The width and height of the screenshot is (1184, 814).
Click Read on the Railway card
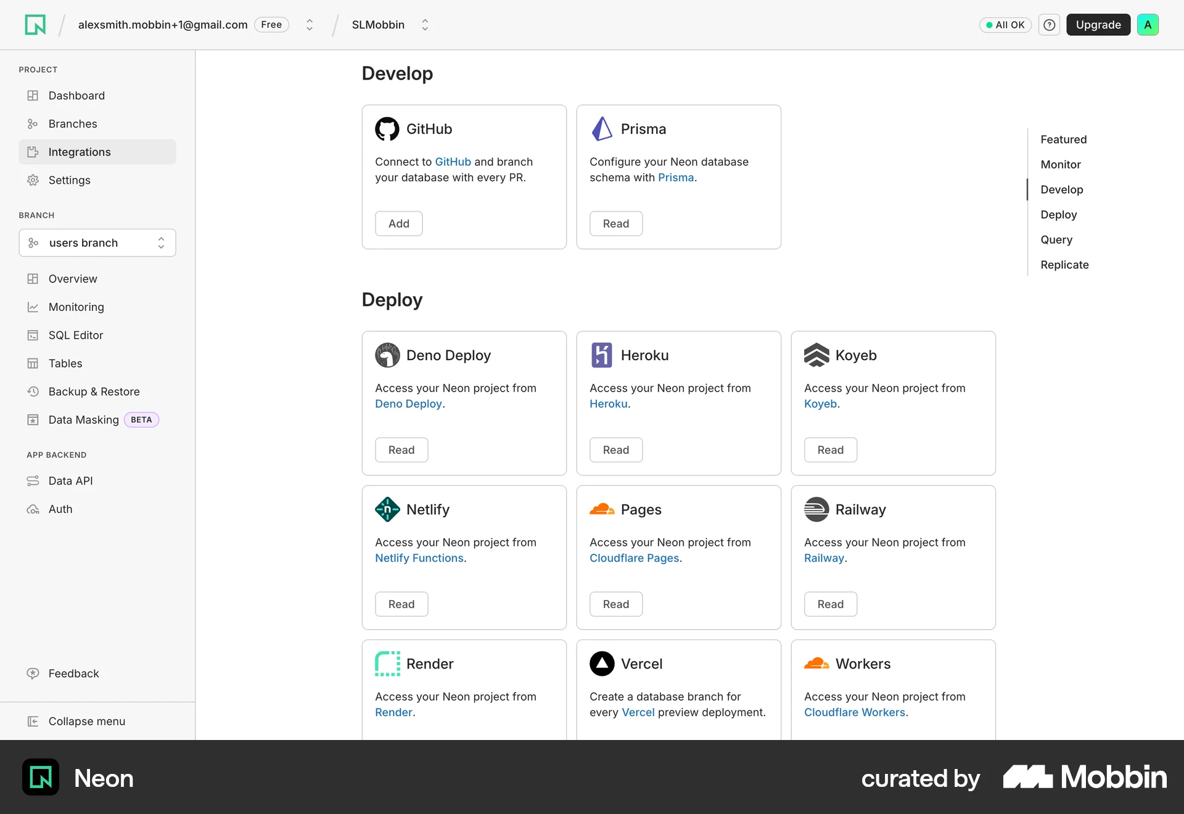[830, 604]
